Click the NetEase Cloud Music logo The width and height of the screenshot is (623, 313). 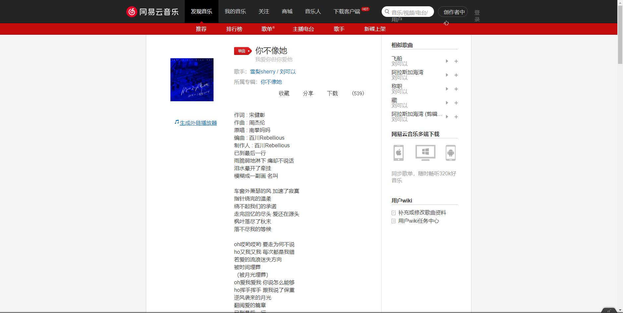(x=153, y=11)
